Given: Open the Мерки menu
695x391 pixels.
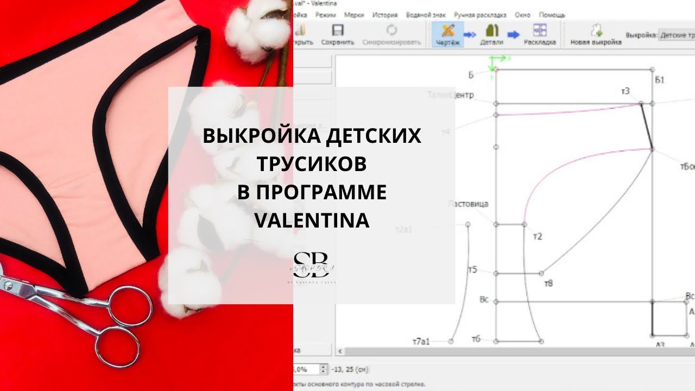Looking at the screenshot, I should coord(354,15).
